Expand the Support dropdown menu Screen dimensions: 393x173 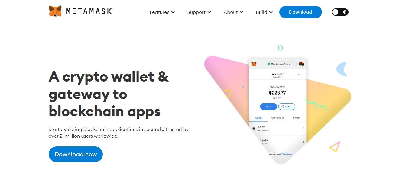click(x=199, y=12)
